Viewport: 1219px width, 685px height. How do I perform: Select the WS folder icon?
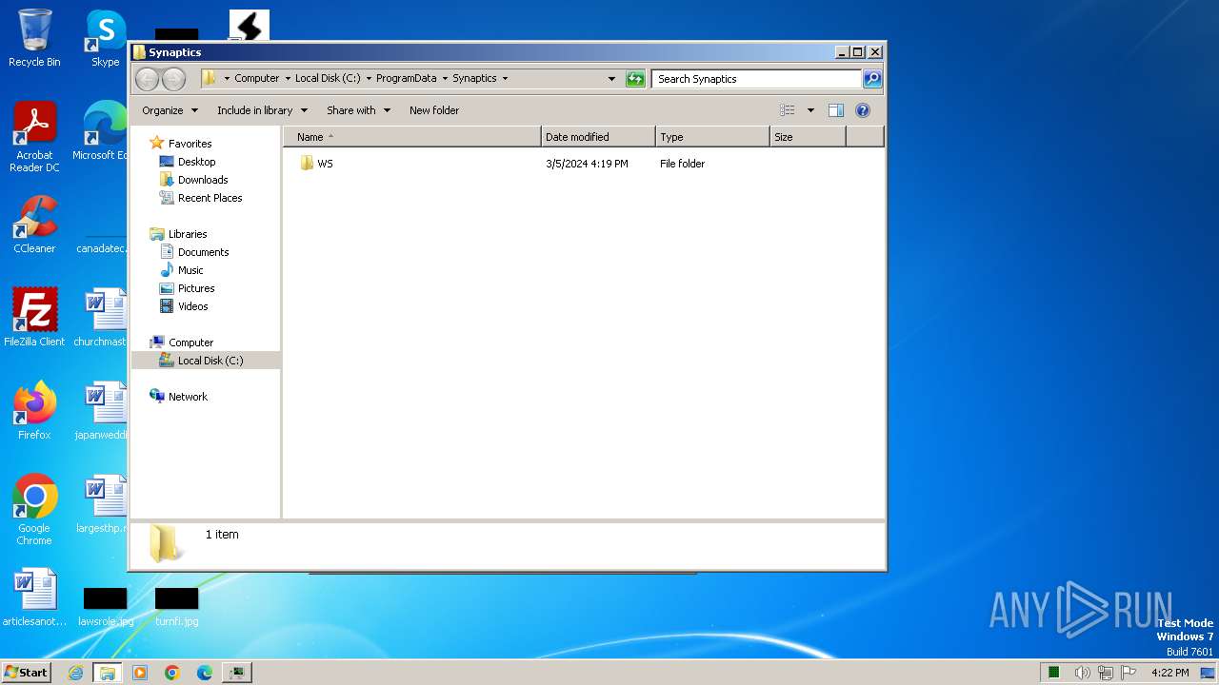(x=307, y=163)
